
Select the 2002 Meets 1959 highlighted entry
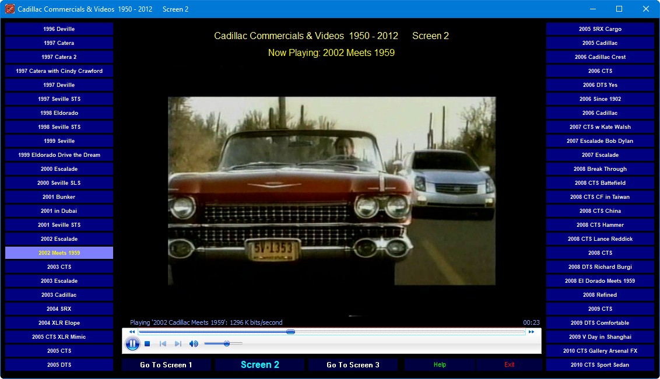[x=59, y=252]
